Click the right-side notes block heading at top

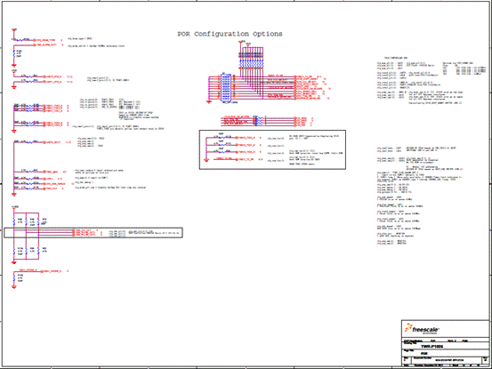[x=396, y=58]
